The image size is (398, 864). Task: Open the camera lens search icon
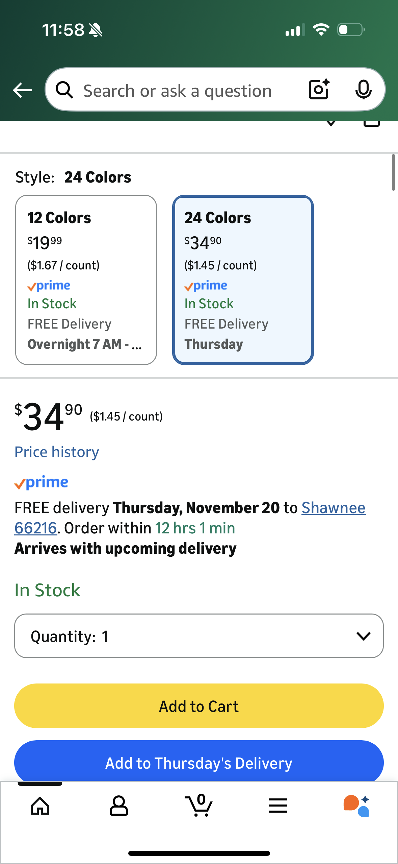[319, 90]
